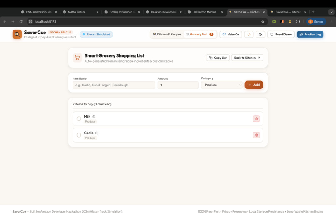The width and height of the screenshot is (336, 218).
Task: Open the extensions puzzle icon
Action: (x=298, y=21)
